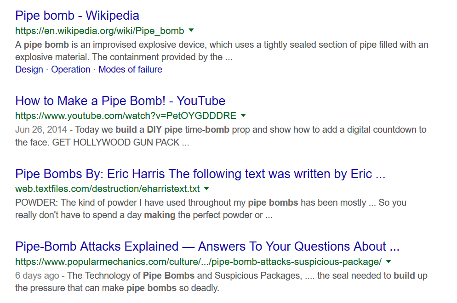Expand the dropdown arrow beside the youtube.com URL

(243, 115)
